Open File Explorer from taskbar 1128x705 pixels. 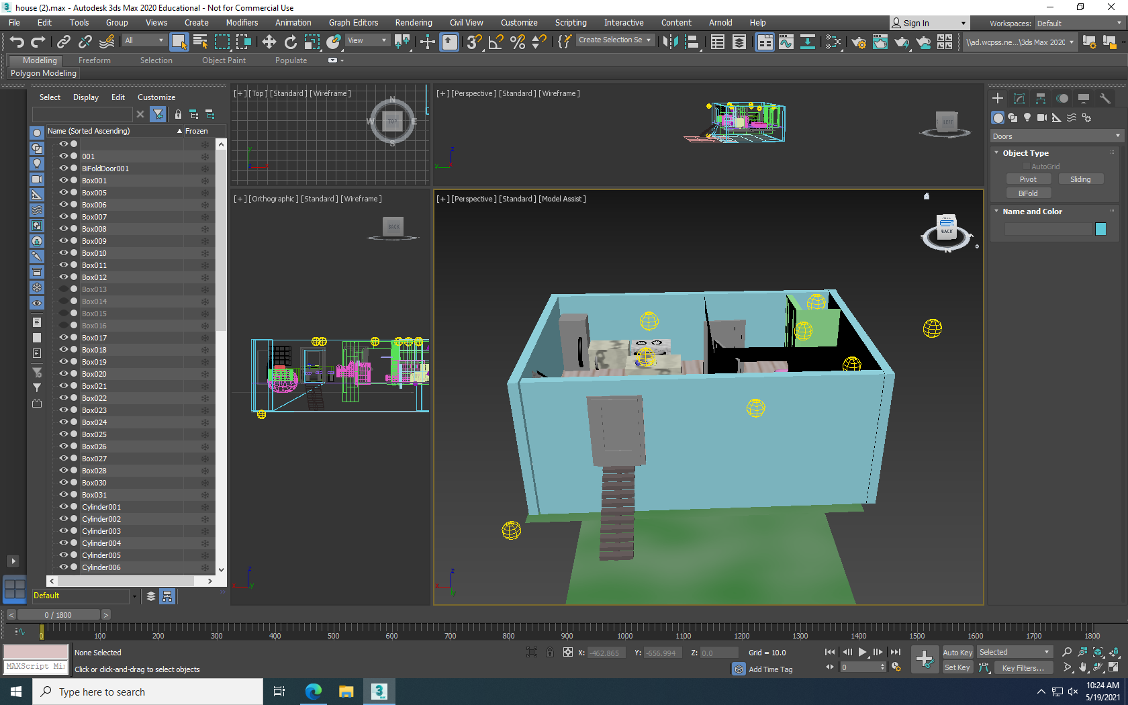pos(346,692)
